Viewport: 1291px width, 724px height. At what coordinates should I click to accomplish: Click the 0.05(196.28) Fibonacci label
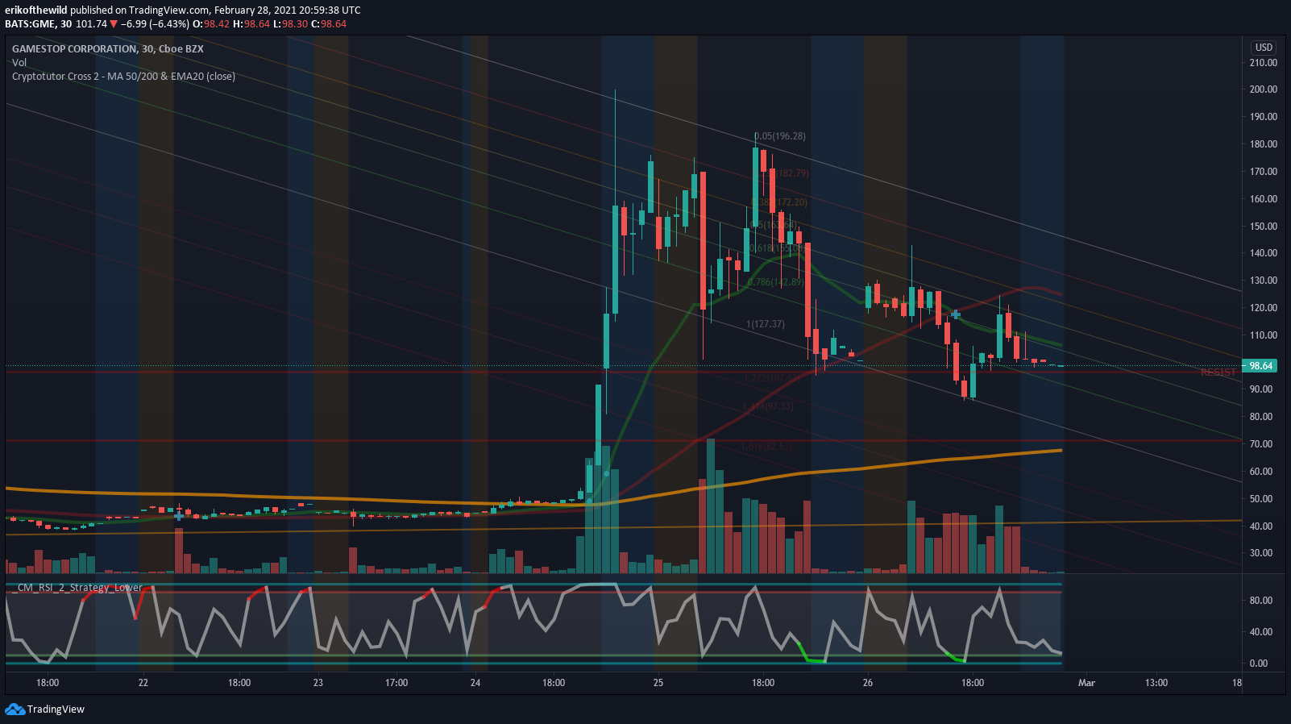780,136
